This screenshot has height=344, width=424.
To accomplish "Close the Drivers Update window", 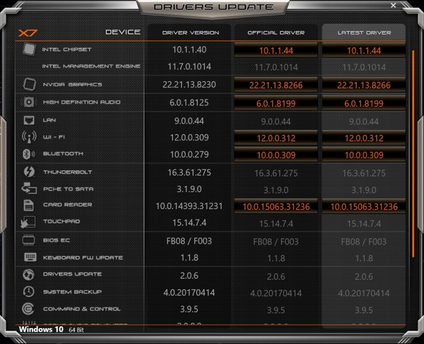I will point(393,5).
